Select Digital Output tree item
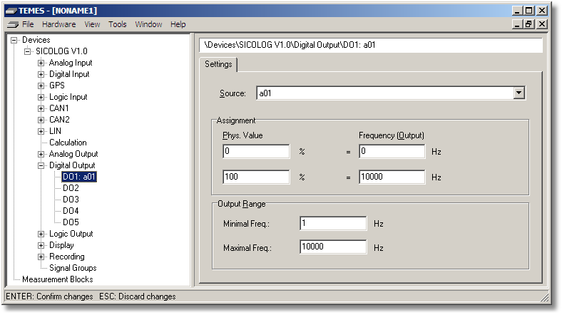 pyautogui.click(x=72, y=165)
